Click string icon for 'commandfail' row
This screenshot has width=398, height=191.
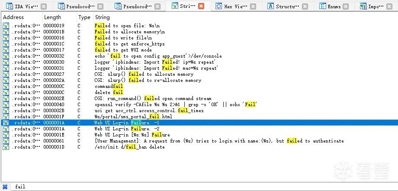(x=6, y=86)
